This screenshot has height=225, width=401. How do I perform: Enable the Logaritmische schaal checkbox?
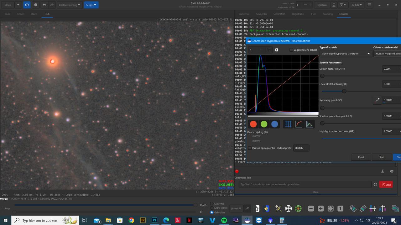pyautogui.click(x=291, y=50)
